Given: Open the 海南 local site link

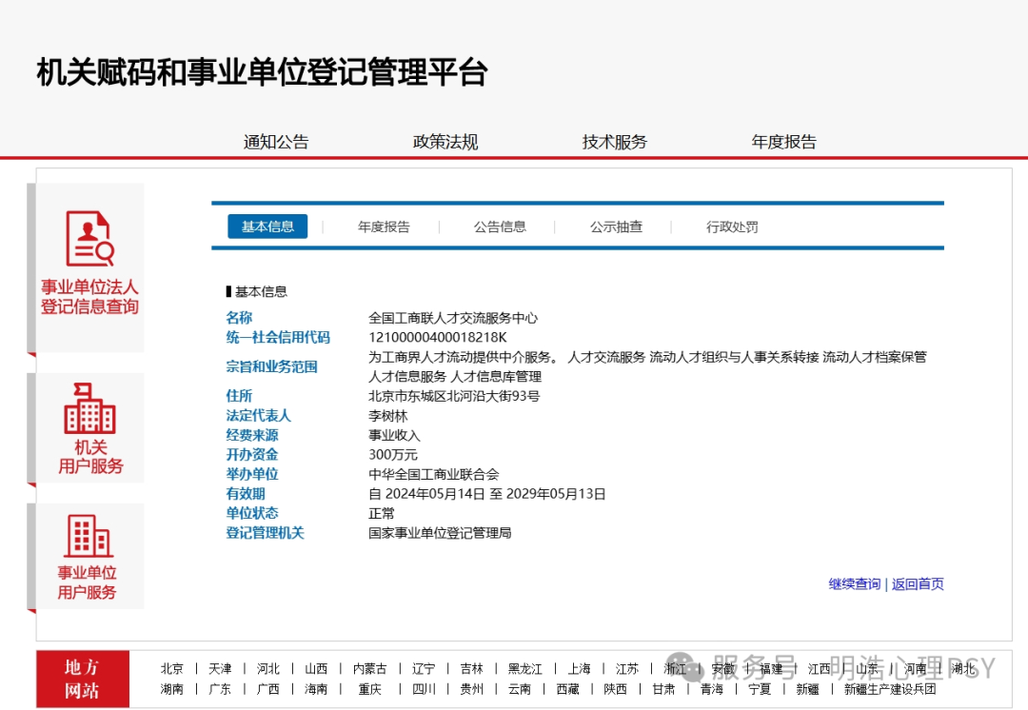Looking at the screenshot, I should [x=315, y=689].
